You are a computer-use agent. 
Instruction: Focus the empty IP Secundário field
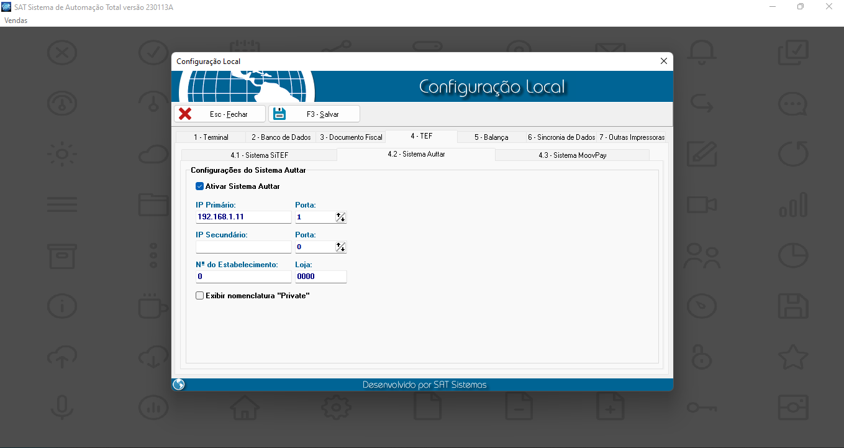click(x=243, y=247)
